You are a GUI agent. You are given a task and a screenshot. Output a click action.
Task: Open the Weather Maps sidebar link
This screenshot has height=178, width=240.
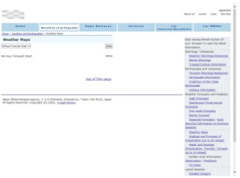click(x=198, y=132)
